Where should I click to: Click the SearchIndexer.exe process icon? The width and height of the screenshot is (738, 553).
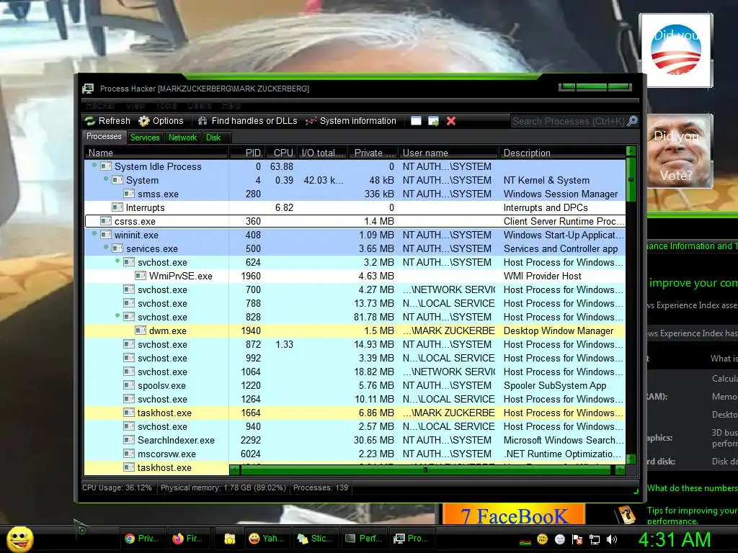point(129,440)
